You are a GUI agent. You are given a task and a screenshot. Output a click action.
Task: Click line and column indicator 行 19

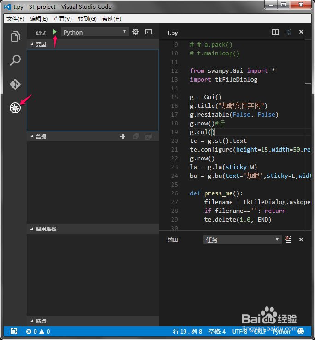[x=188, y=332]
